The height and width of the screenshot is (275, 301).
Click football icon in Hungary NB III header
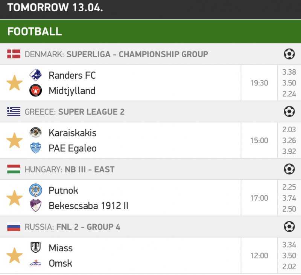pos(289,170)
